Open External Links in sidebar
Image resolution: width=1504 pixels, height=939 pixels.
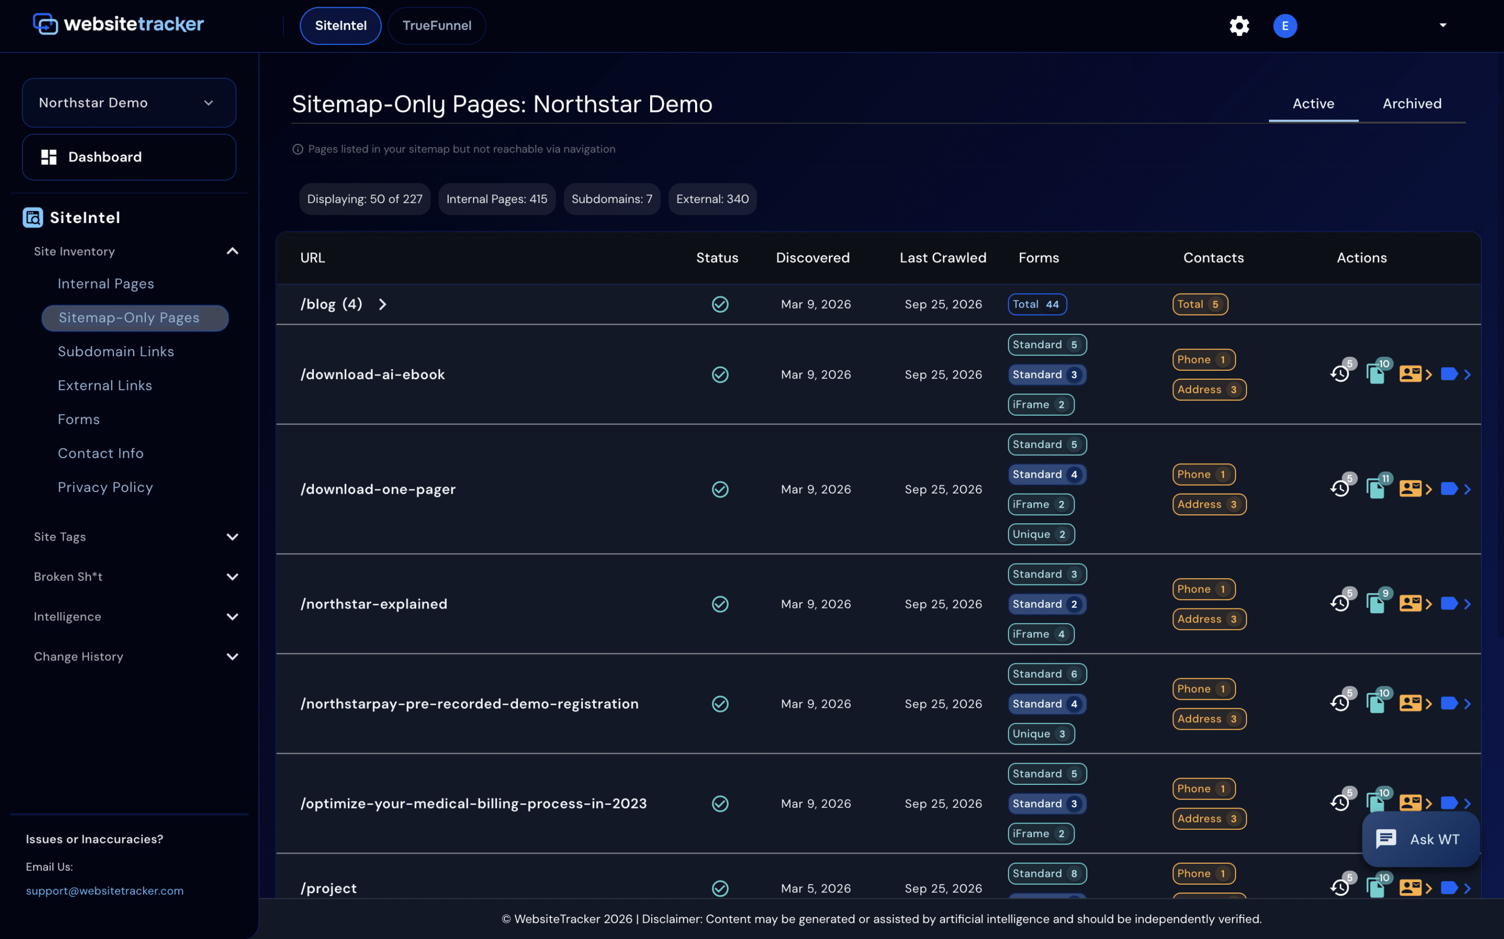pyautogui.click(x=104, y=385)
